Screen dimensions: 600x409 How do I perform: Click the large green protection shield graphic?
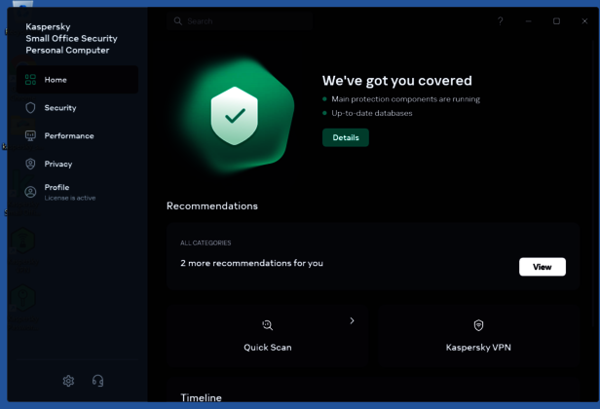point(235,115)
